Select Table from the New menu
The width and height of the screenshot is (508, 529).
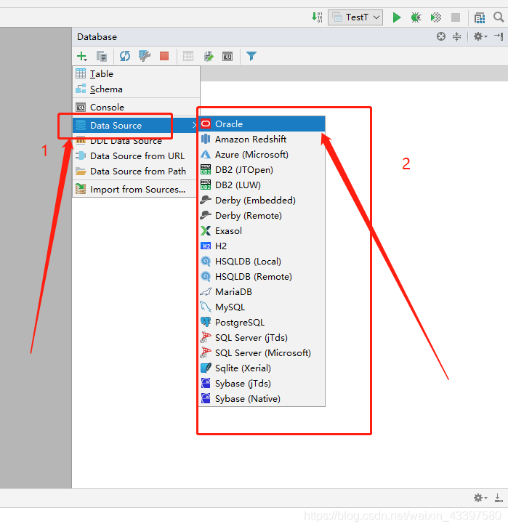(x=137, y=74)
